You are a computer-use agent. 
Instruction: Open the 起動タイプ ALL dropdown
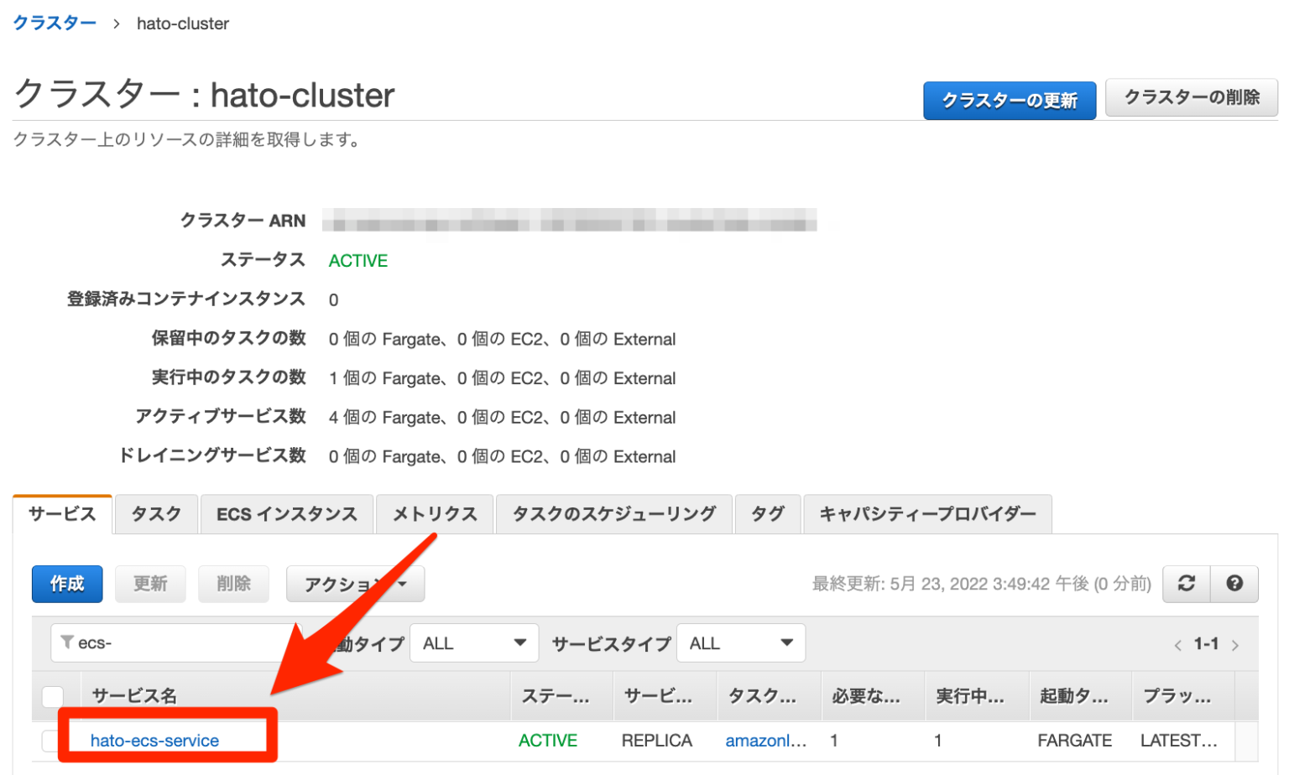click(x=473, y=642)
